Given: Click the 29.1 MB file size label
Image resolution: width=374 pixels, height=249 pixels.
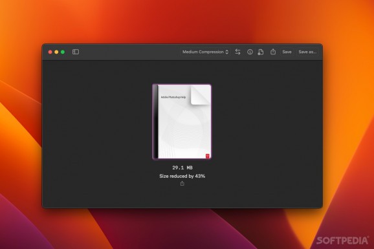Looking at the screenshot, I should pyautogui.click(x=182, y=168).
